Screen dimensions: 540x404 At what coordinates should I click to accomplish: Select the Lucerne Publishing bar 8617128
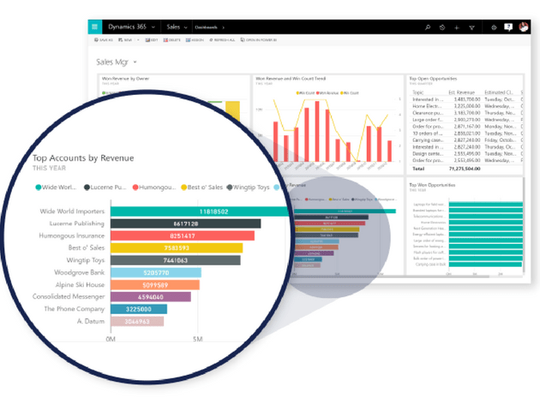186,224
